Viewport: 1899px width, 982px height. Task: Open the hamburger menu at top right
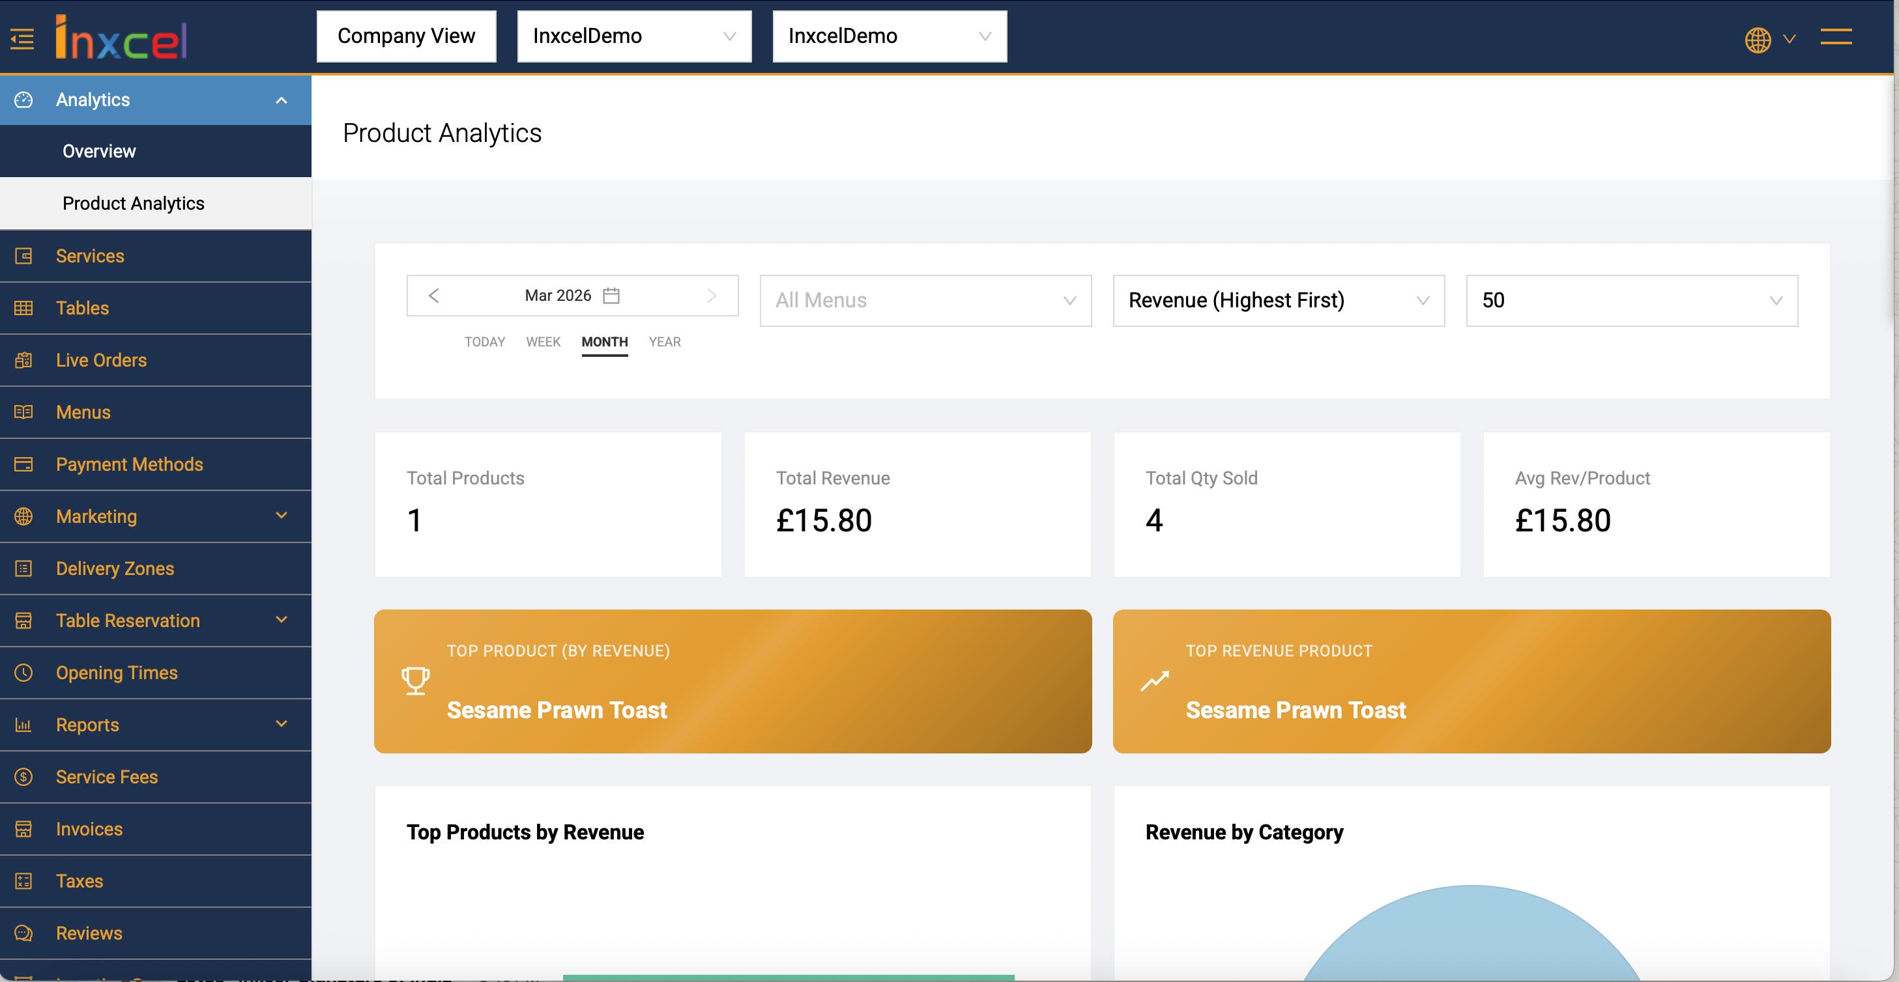pos(1836,37)
